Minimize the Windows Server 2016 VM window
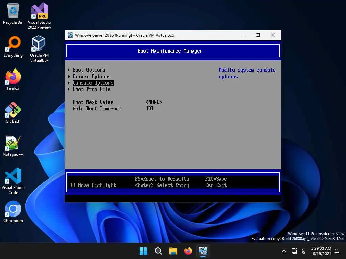This screenshot has width=346, height=259. click(243, 35)
